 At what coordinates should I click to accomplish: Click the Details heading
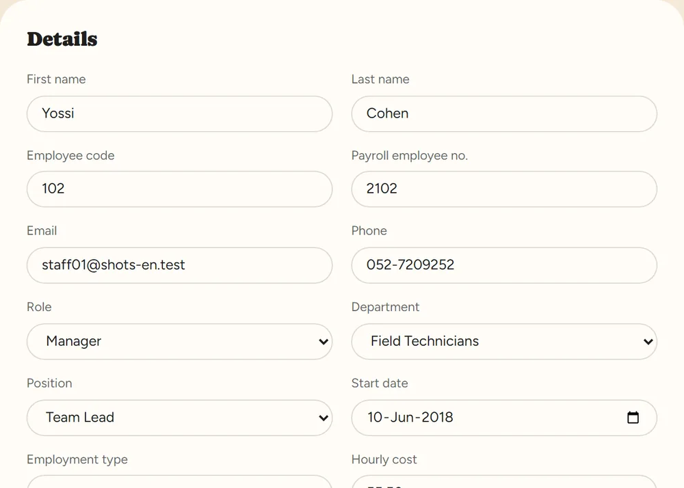62,39
